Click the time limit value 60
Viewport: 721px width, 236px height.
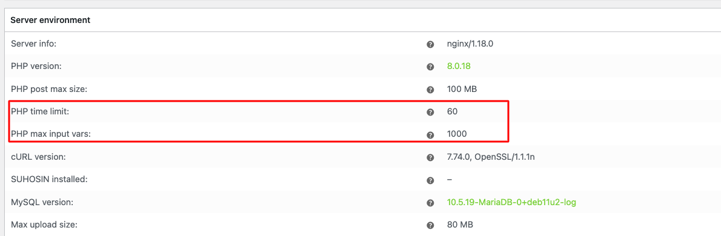tap(452, 111)
